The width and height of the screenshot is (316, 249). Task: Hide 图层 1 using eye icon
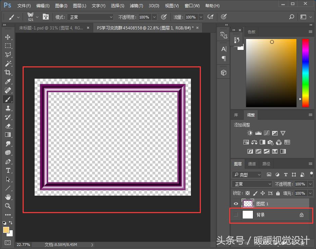click(x=235, y=204)
